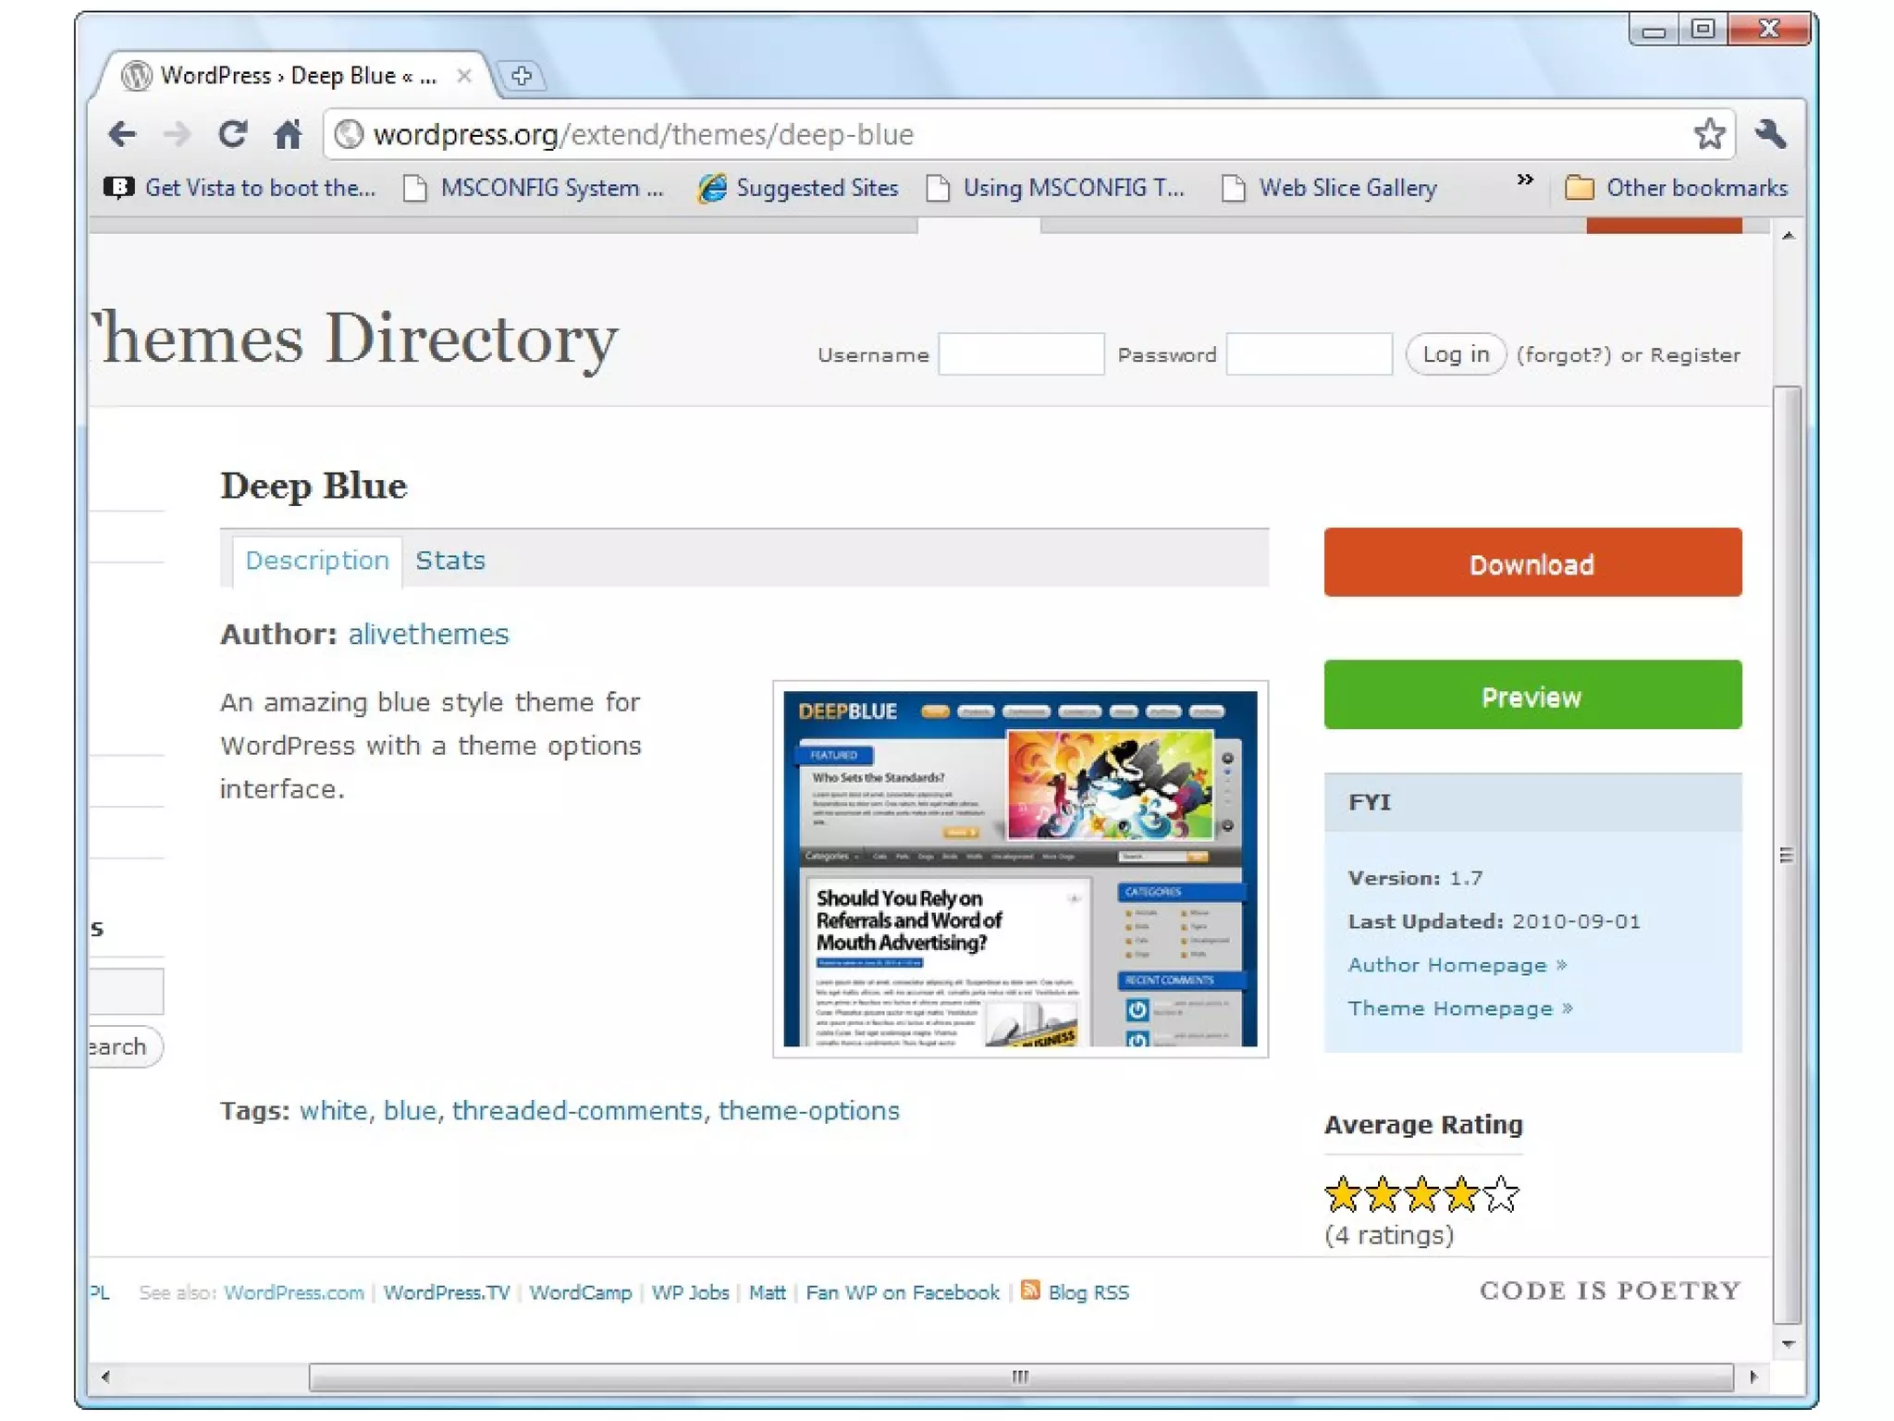Open the wrench settings menu icon

coord(1770,135)
